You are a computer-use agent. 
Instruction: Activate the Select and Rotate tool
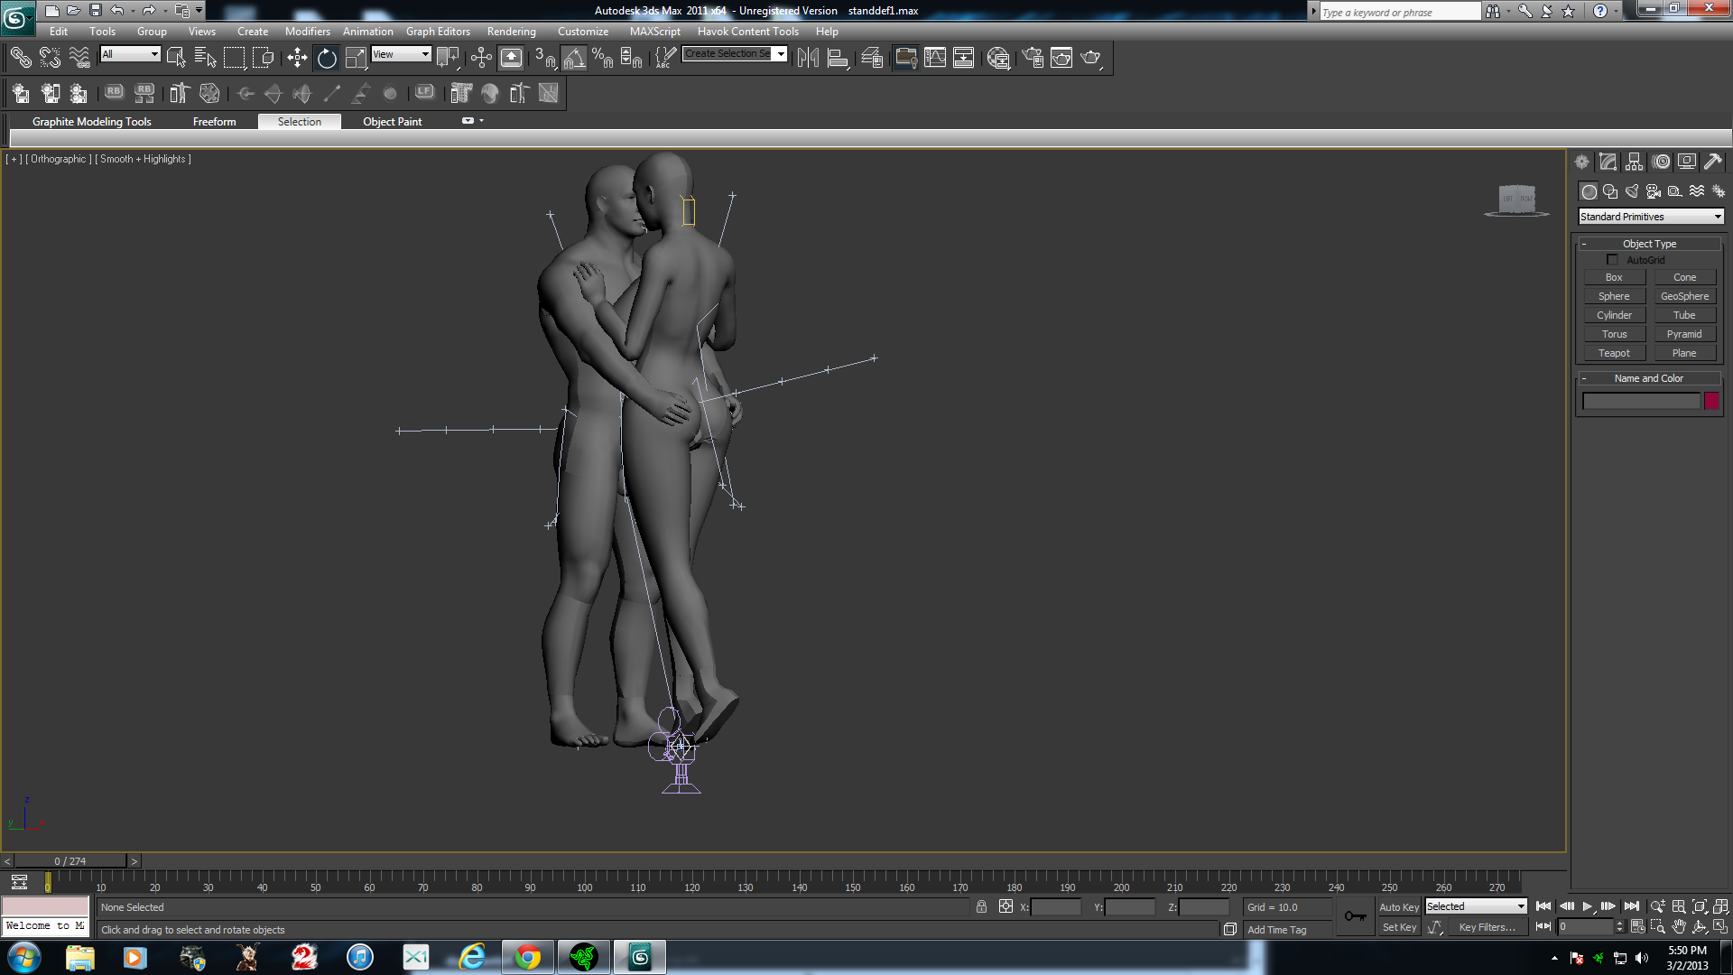[327, 58]
